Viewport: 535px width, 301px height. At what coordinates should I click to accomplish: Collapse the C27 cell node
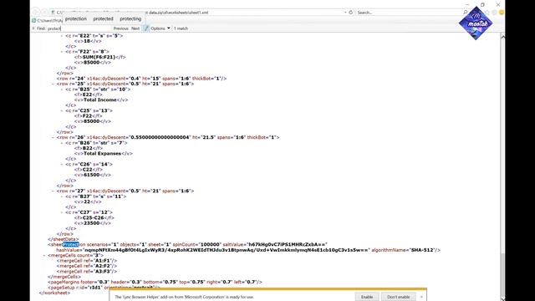pos(62,212)
